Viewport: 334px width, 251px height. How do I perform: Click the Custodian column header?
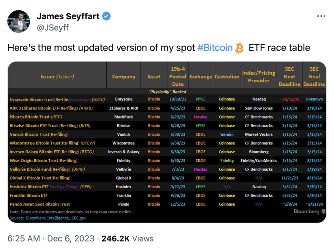(x=227, y=76)
